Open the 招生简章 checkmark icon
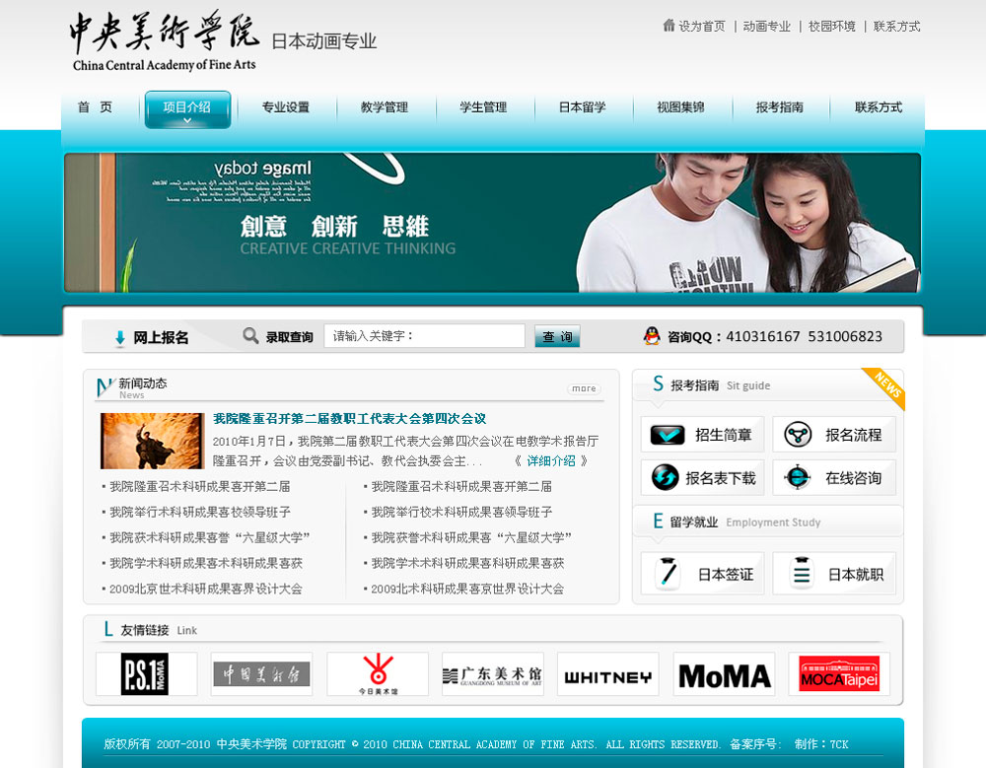The width and height of the screenshot is (986, 768). click(667, 435)
